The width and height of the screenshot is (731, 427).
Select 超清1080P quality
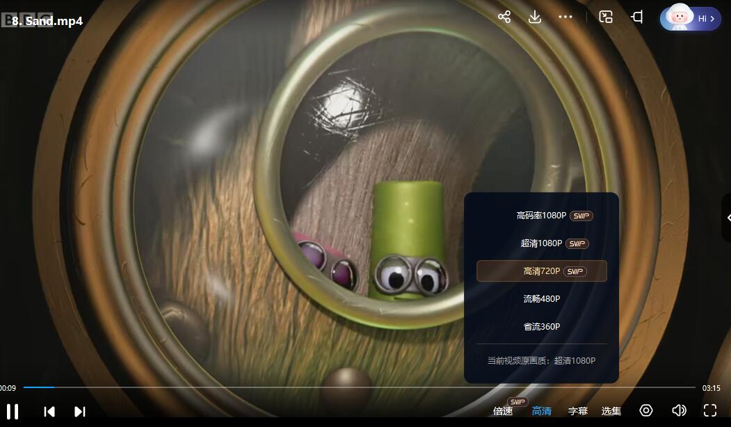[x=542, y=243]
